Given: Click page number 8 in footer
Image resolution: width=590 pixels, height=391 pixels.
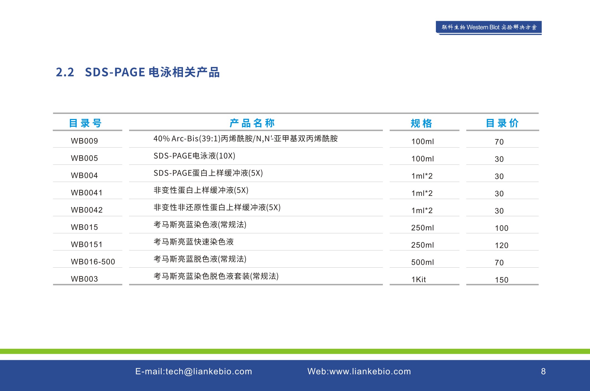Looking at the screenshot, I should (x=543, y=371).
